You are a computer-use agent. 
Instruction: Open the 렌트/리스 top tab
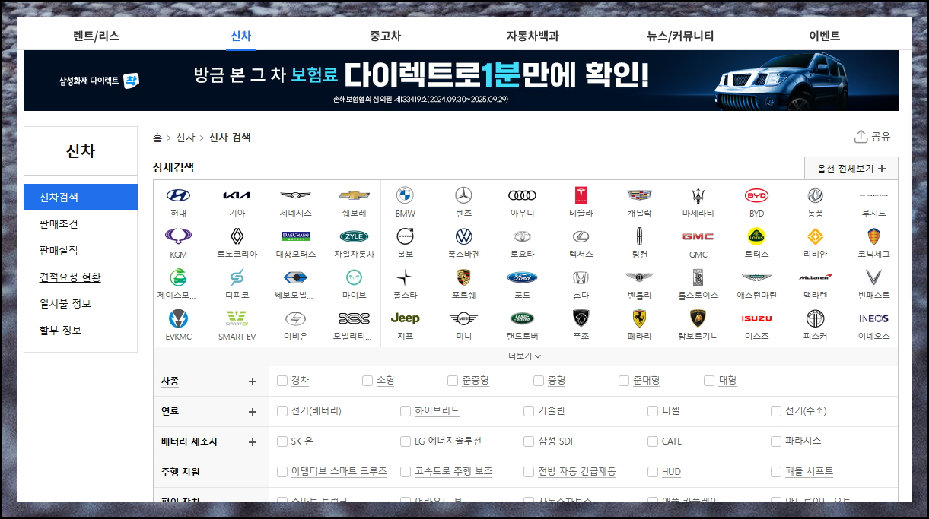point(96,36)
